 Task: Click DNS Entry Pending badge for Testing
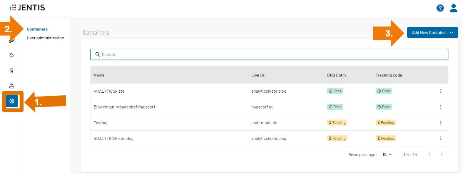337,123
